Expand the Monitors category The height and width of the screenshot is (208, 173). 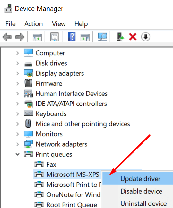click(17, 134)
